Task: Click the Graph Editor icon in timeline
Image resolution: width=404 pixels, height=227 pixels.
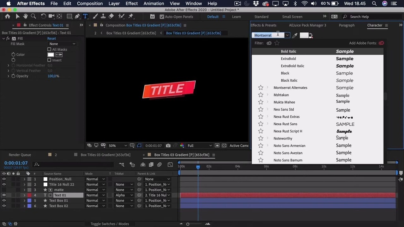Action: click(170, 164)
